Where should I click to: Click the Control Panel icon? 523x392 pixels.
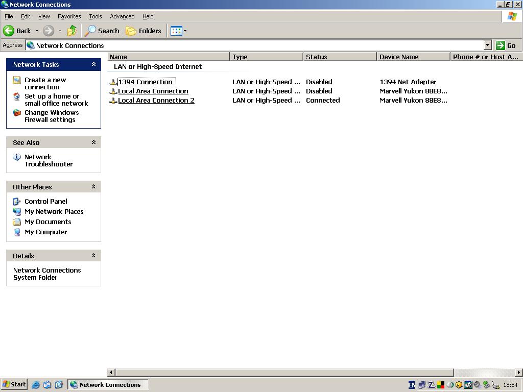pos(17,201)
